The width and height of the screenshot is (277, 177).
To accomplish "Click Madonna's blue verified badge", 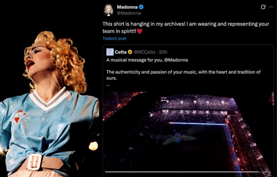I will 141,7.
